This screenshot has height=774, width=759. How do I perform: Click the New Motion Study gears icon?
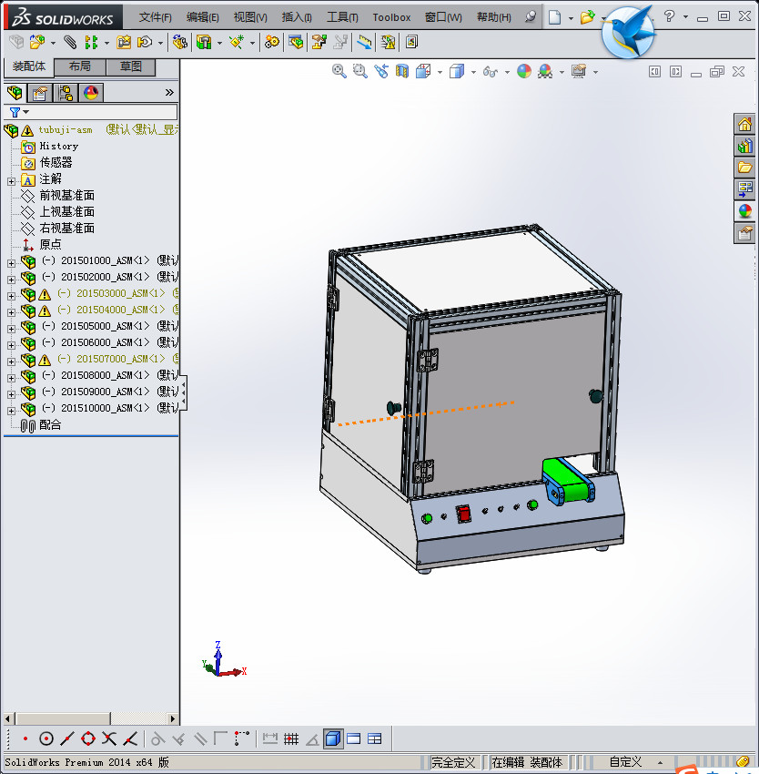(271, 43)
